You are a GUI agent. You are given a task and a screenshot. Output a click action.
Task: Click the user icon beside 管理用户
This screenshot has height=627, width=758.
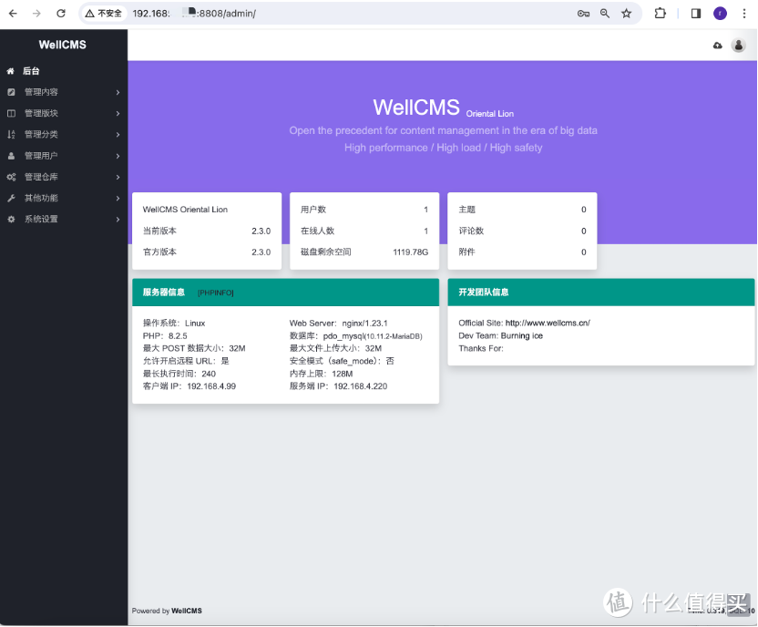[11, 156]
